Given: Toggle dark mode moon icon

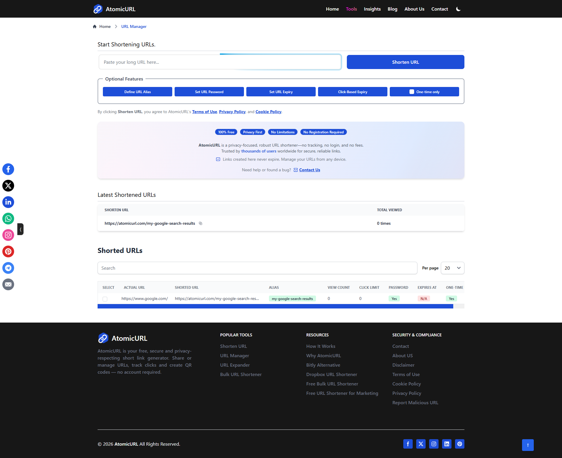Looking at the screenshot, I should tap(458, 9).
